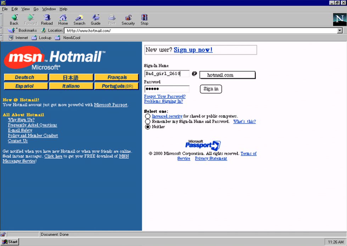The image size is (347, 246).
Task: Click the Location URL text field
Action: [201, 30]
